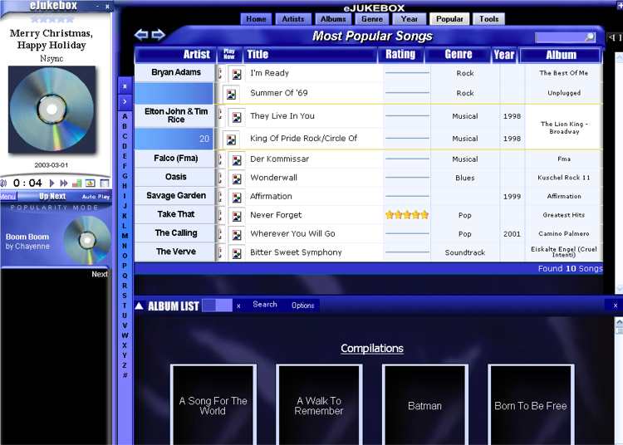This screenshot has height=445, width=623.
Task: Open the Tools tab
Action: point(488,19)
